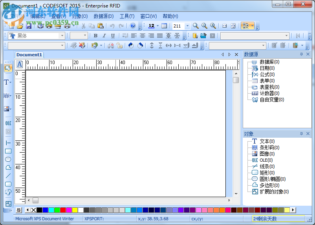The width and height of the screenshot is (315, 225).
Task: Open the font size dropdown
Action: tap(85, 36)
